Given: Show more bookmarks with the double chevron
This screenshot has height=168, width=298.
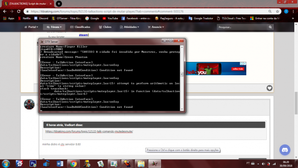Looking at the screenshot, I should pos(293,18).
